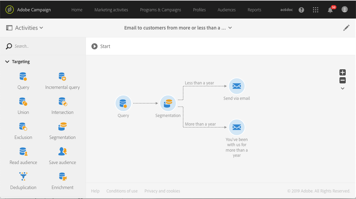
Task: Open the Privacy and cookies link
Action: click(162, 191)
